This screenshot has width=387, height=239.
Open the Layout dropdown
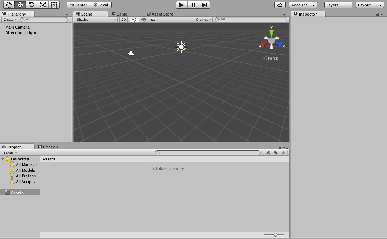(x=370, y=5)
